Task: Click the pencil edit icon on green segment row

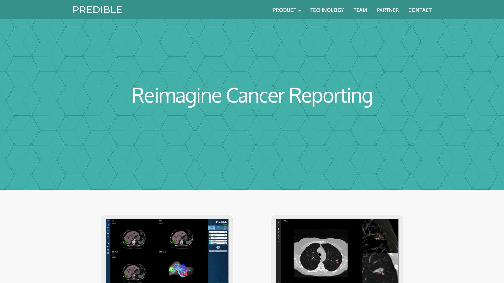Action: click(x=226, y=235)
